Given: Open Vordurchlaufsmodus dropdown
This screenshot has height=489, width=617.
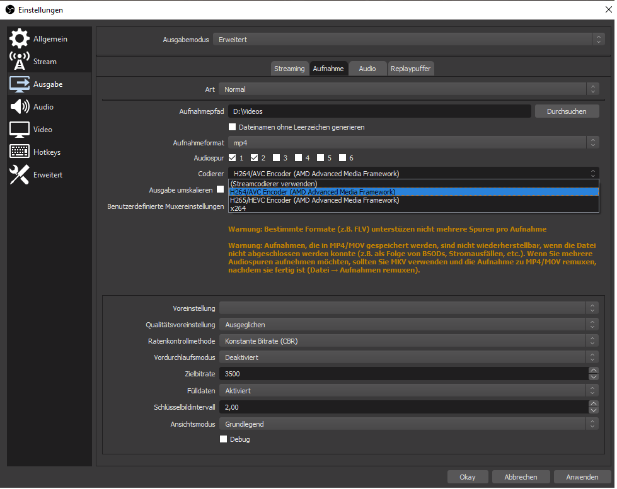Looking at the screenshot, I should (x=409, y=357).
